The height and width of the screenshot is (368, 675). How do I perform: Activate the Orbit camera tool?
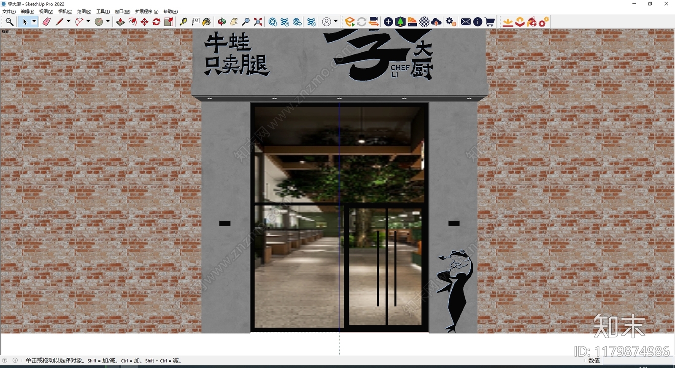point(222,22)
